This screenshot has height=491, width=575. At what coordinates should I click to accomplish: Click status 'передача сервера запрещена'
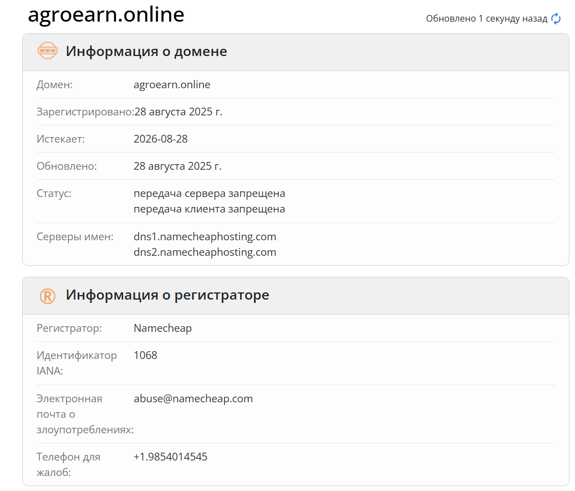tap(210, 194)
